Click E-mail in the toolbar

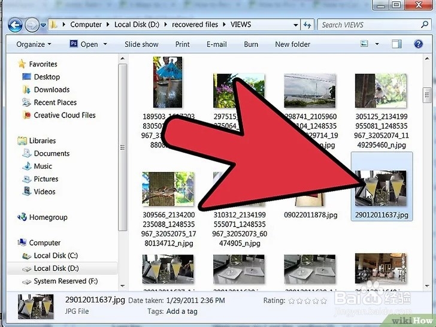pos(217,44)
